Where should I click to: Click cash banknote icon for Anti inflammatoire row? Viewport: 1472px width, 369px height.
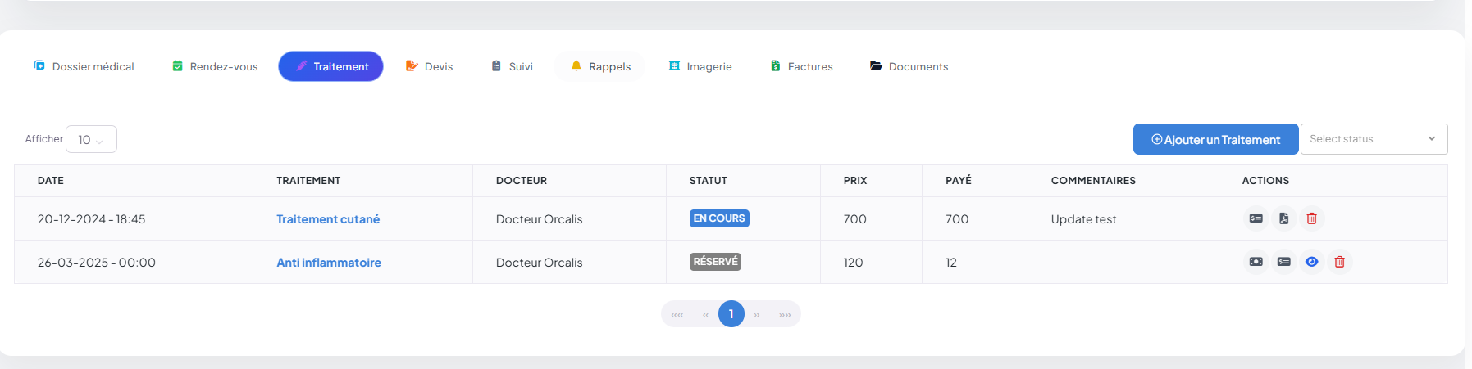(1256, 262)
